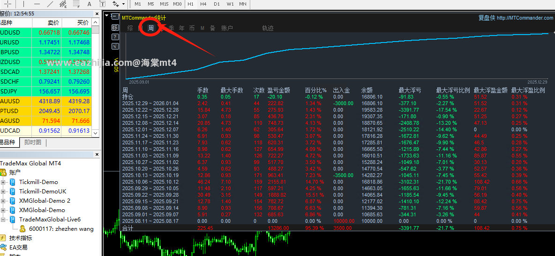The height and width of the screenshot is (256, 555).
Task: Switch chart to M5 timeframe
Action: click(151, 4)
